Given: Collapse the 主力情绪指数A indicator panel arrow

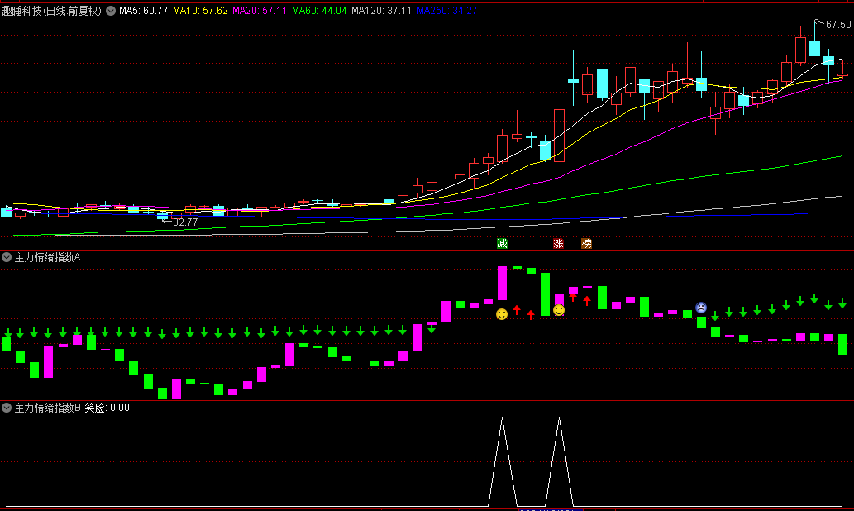Looking at the screenshot, I should (7, 258).
